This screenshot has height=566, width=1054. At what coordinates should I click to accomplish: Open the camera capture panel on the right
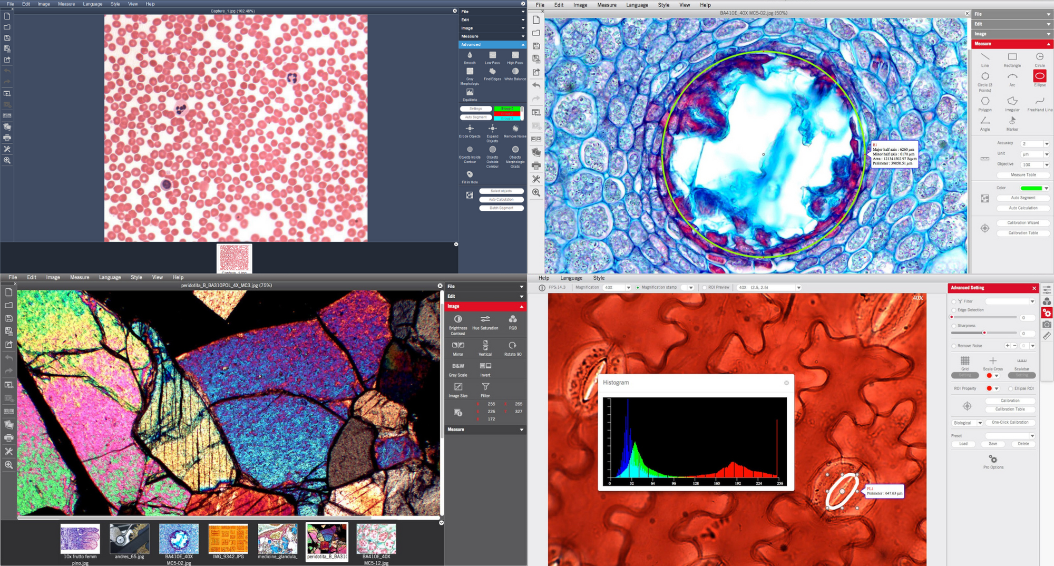coord(1047,325)
